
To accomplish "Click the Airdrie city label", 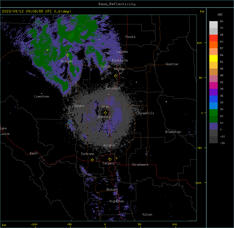I will 110,145.
